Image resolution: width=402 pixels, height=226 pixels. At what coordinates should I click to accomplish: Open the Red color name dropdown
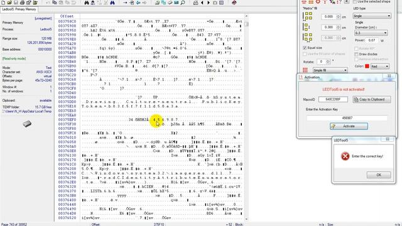click(380, 67)
